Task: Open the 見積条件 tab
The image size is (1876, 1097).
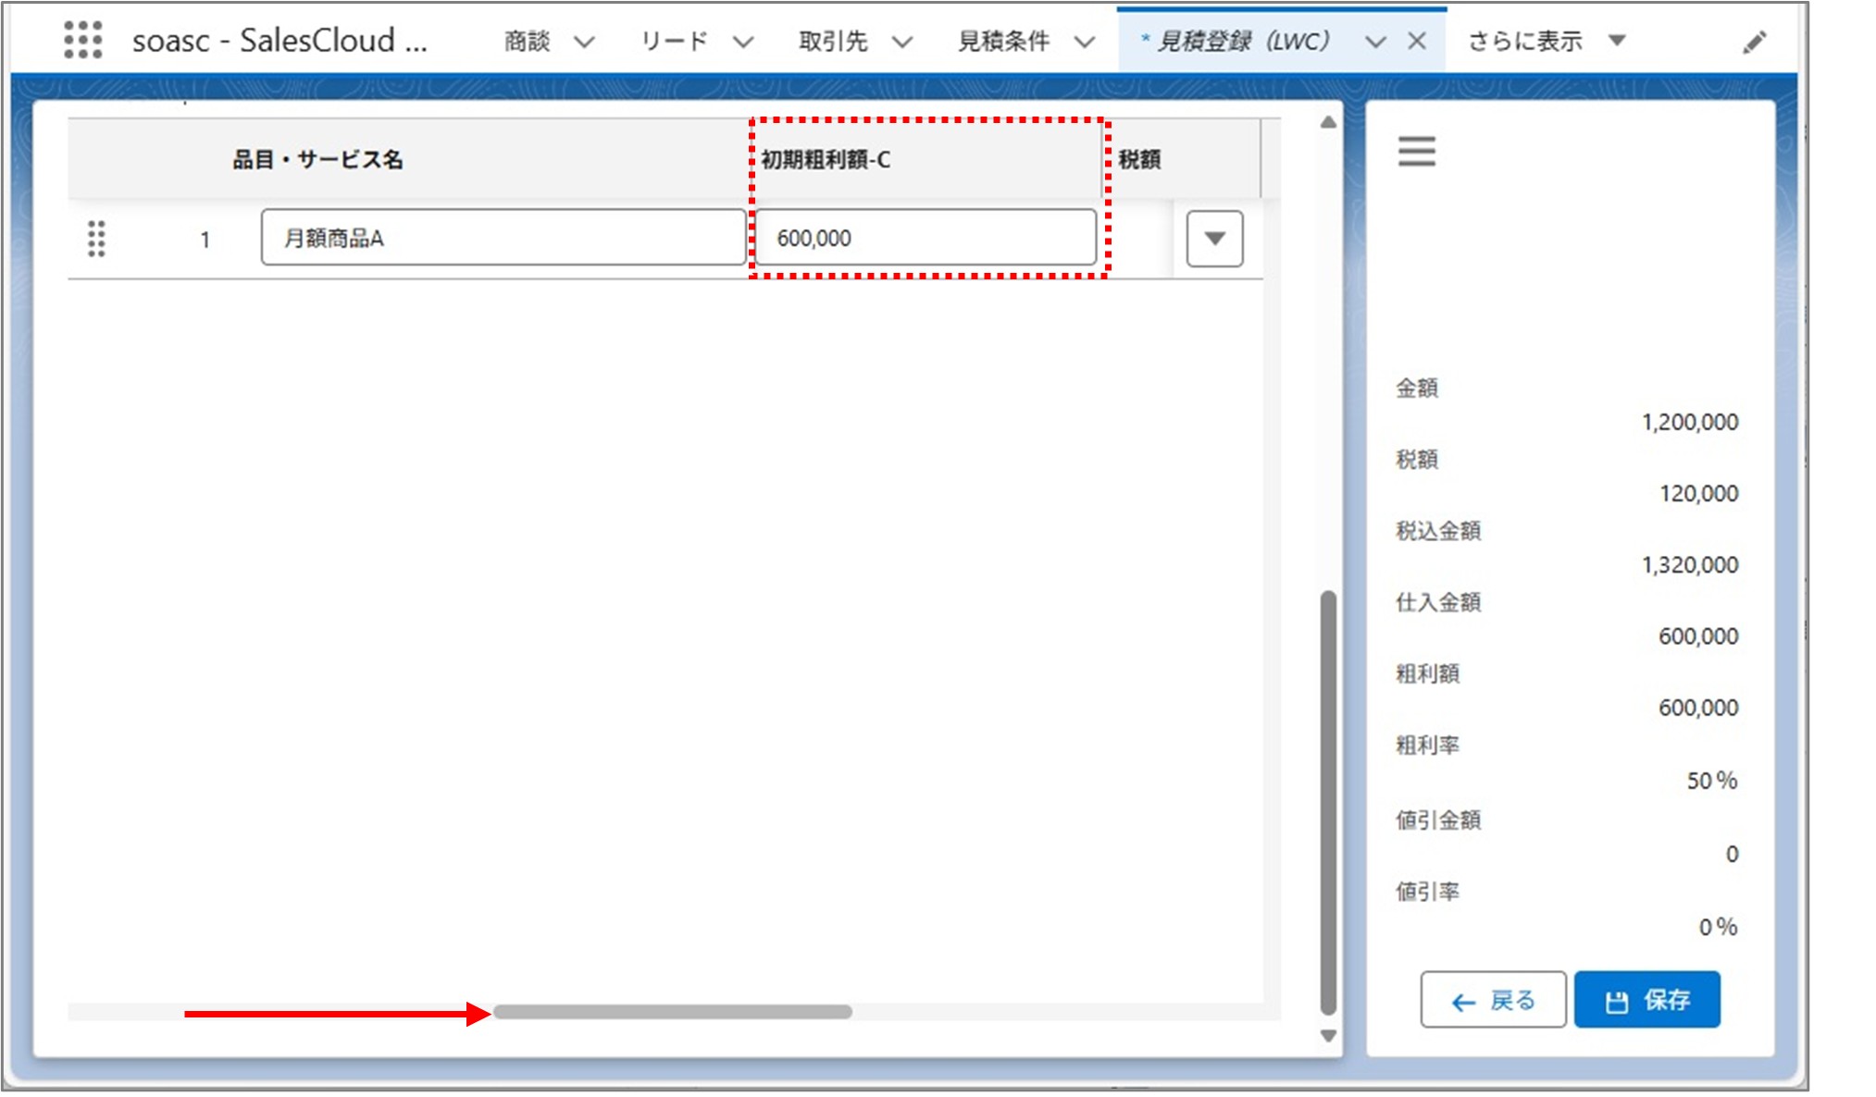Action: click(1004, 40)
